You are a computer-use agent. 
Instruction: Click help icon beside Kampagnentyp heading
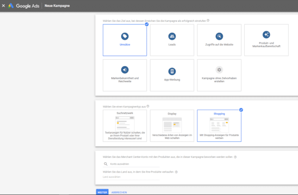point(148,106)
